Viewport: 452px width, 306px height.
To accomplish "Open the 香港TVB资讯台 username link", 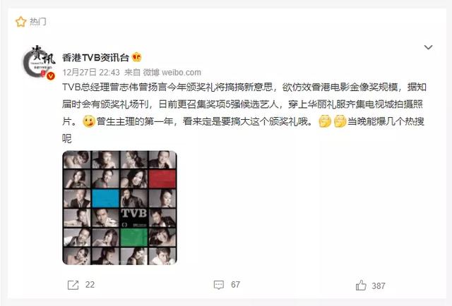I will [95, 58].
